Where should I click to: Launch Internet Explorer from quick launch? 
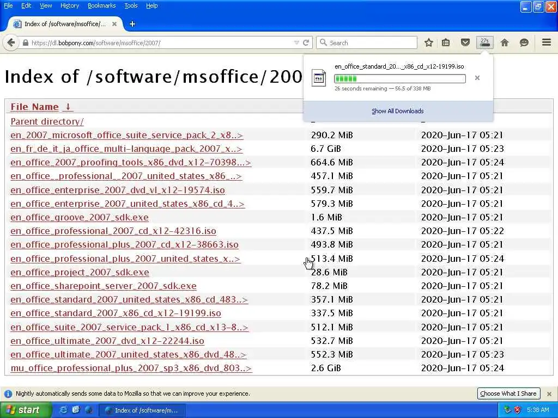pyautogui.click(x=63, y=410)
